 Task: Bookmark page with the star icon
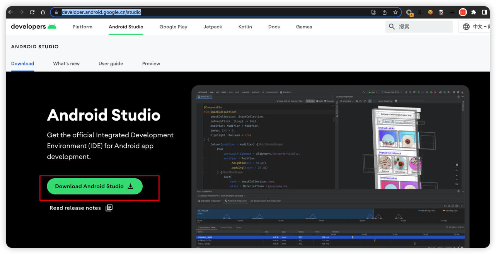click(395, 12)
